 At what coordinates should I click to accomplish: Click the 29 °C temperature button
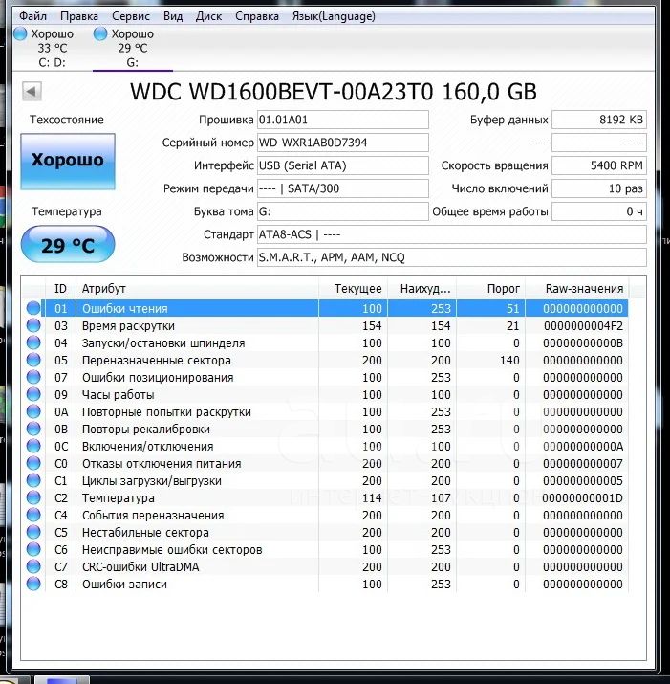pyautogui.click(x=68, y=245)
